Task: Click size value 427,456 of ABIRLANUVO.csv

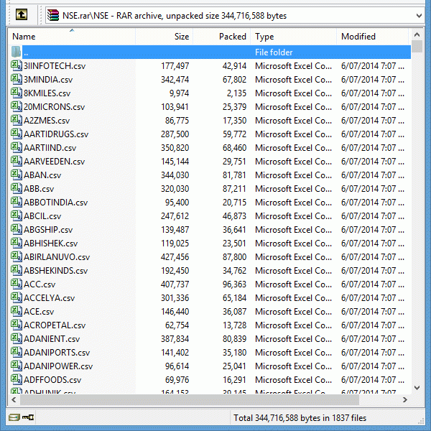Action: [175, 257]
